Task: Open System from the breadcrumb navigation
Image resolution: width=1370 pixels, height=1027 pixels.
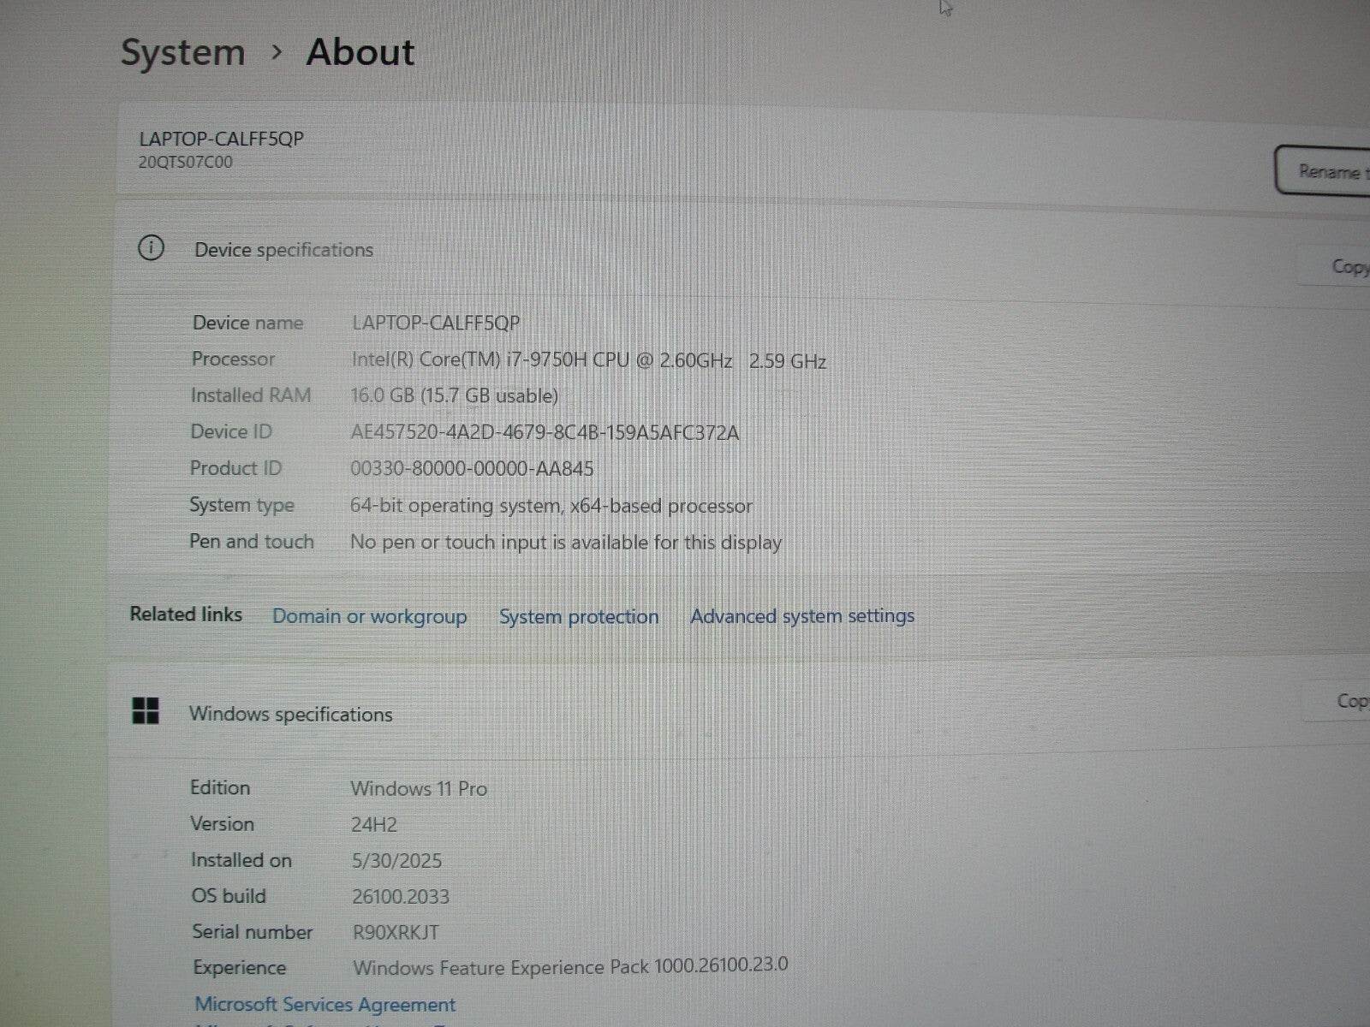Action: click(x=182, y=52)
